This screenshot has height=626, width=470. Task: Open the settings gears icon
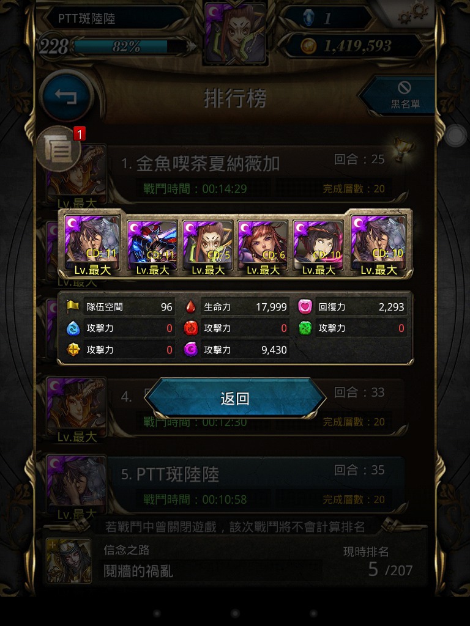(413, 13)
